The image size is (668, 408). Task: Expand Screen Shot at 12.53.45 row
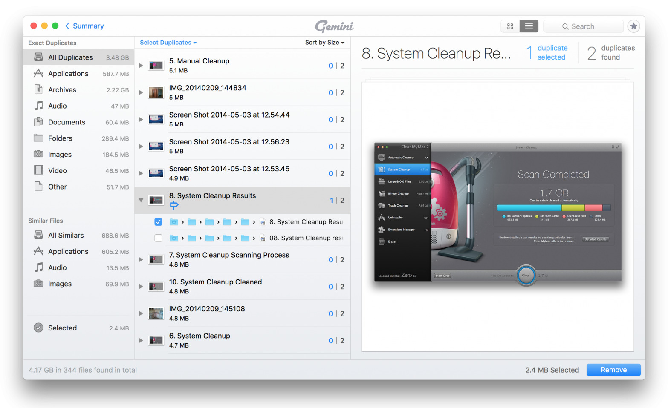pyautogui.click(x=141, y=173)
